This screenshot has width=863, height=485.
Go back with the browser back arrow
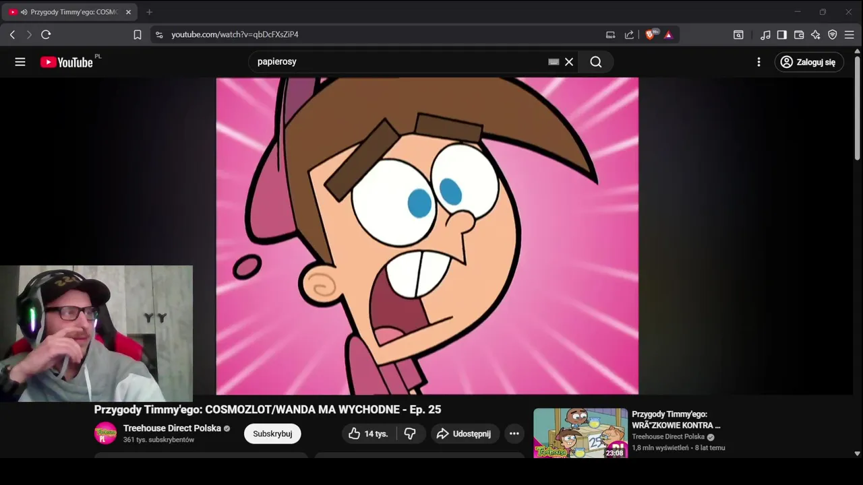click(x=12, y=34)
